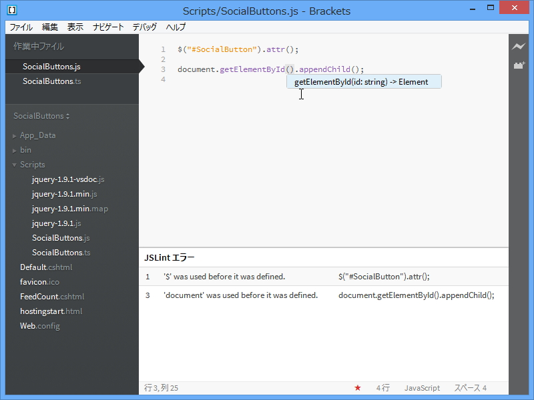Click the 行 3, 列 25 cursor position

(x=161, y=388)
